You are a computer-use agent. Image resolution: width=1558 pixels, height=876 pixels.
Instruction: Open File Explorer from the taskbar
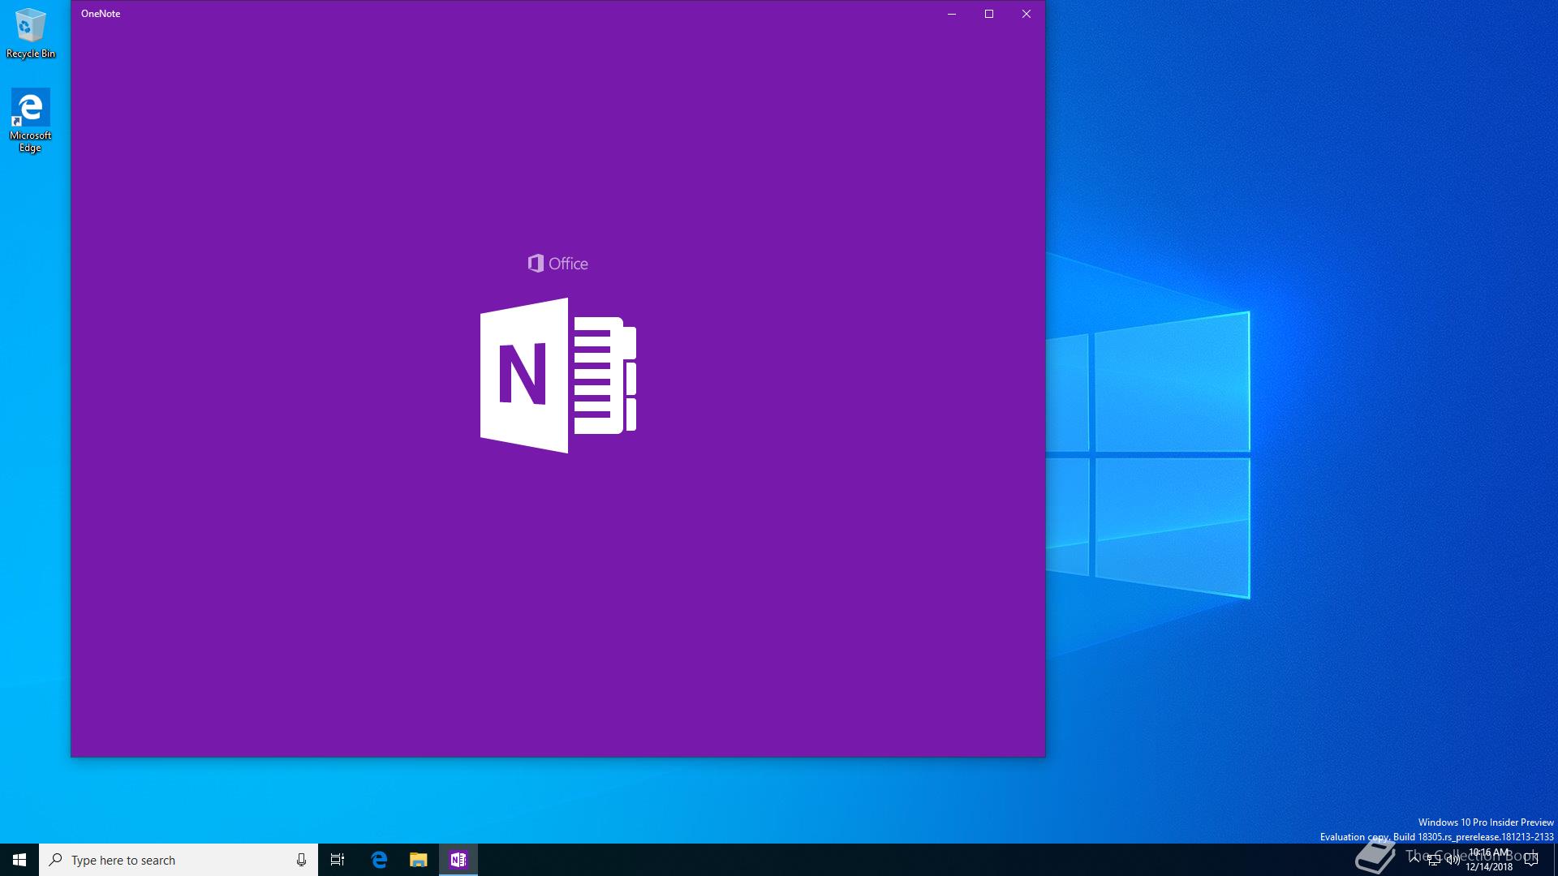(418, 860)
